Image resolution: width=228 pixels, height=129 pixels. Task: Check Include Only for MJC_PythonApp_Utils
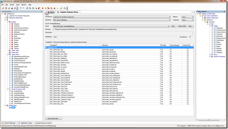pyautogui.click(x=188, y=104)
